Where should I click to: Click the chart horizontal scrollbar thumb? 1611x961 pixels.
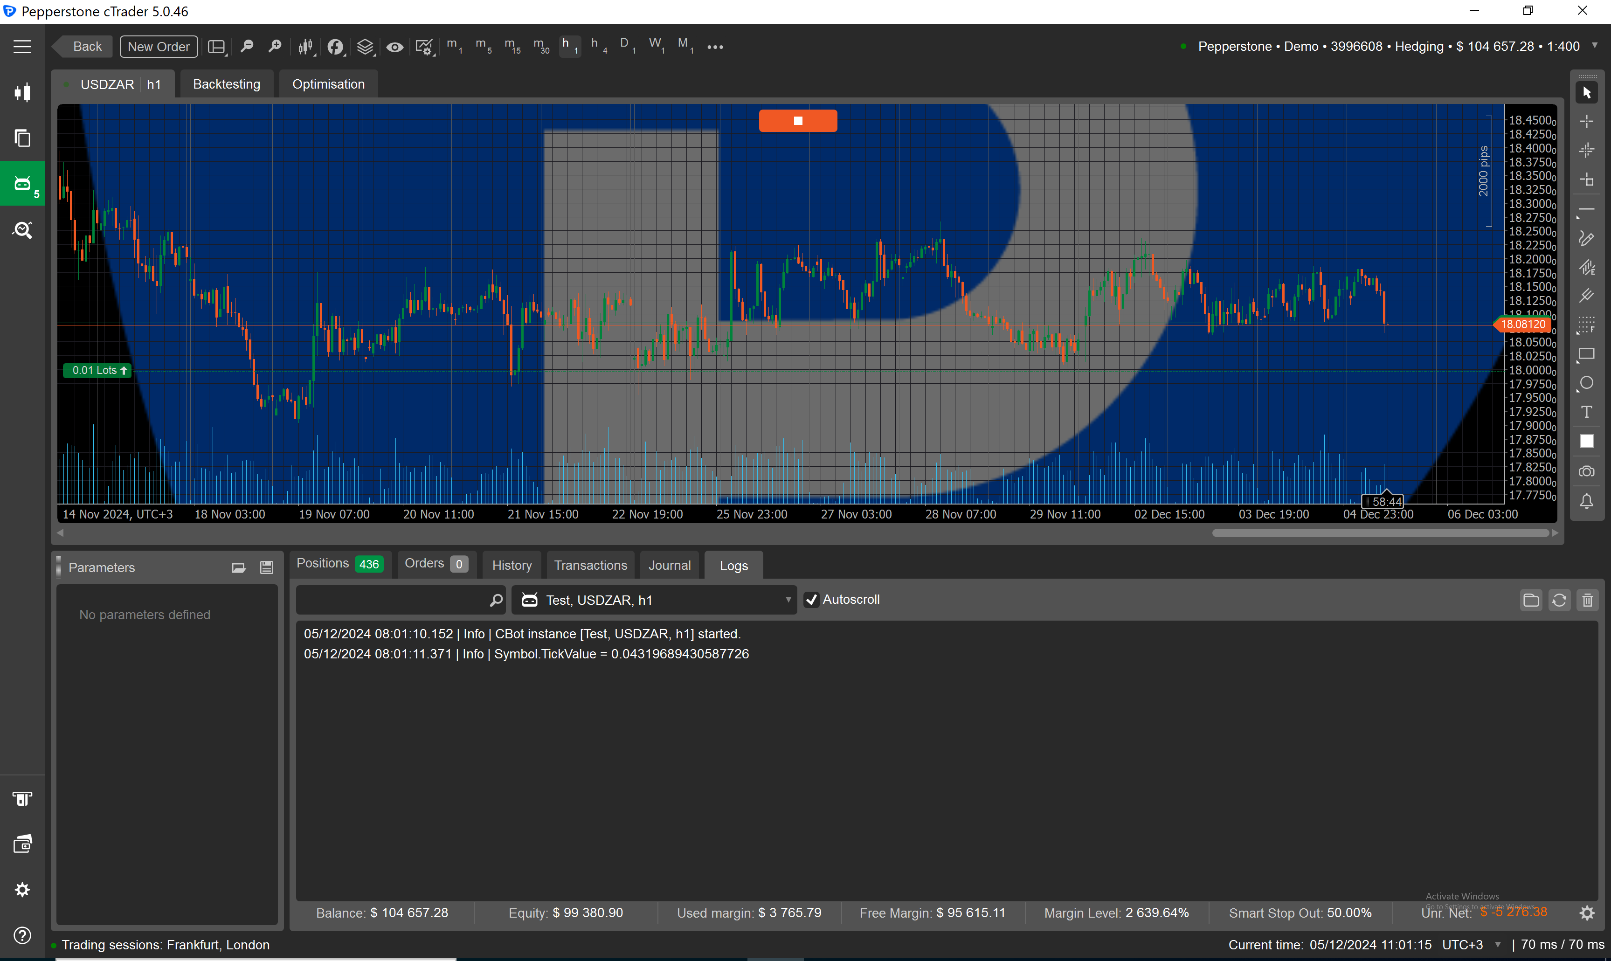(x=1381, y=533)
